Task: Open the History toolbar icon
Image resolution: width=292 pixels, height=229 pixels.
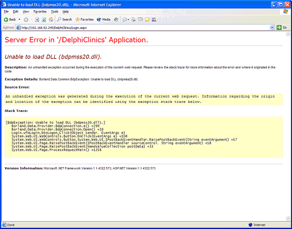Action: pos(116,19)
